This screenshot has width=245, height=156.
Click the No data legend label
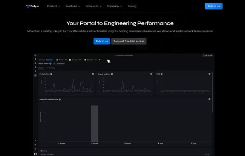61,143
